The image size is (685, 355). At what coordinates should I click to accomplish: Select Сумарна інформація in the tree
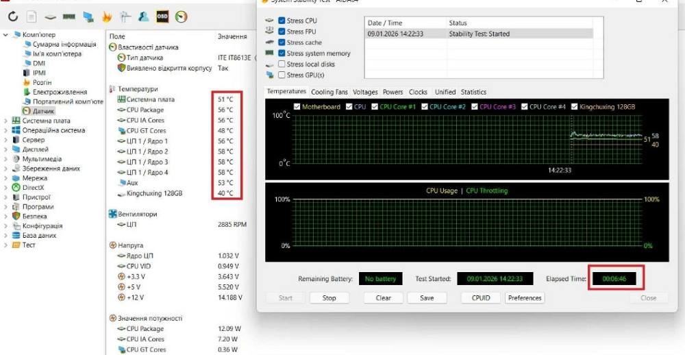tap(64, 45)
